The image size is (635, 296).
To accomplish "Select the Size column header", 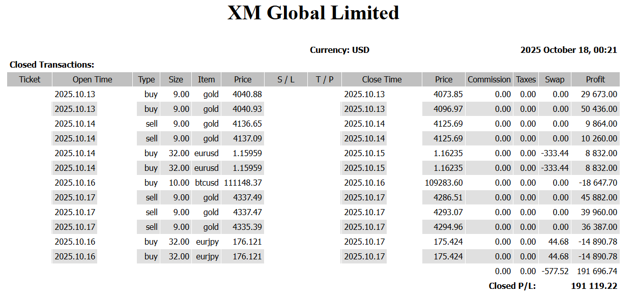I will coord(176,79).
